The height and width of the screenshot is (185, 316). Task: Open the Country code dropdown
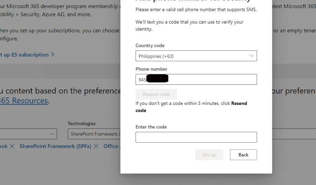(196, 56)
